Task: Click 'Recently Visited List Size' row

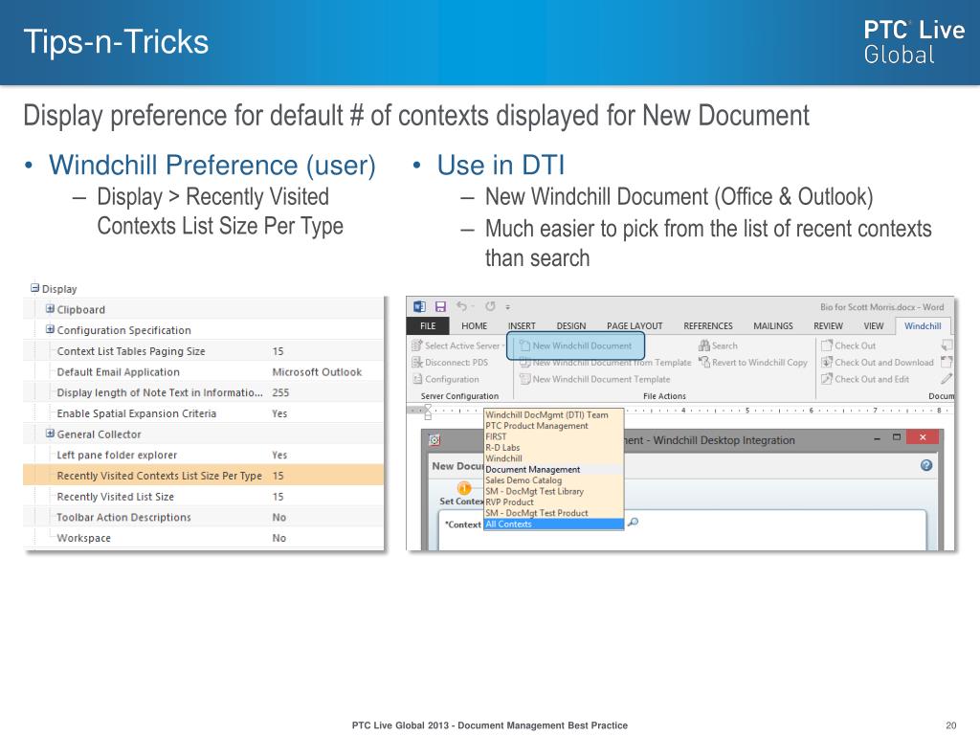Action: pyautogui.click(x=203, y=497)
